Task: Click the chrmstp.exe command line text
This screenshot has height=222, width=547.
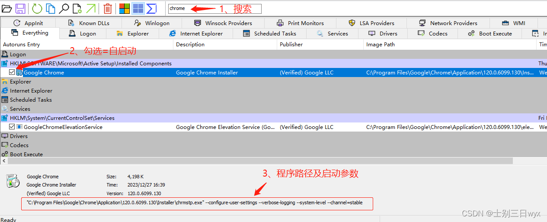Action: pyautogui.click(x=195, y=203)
